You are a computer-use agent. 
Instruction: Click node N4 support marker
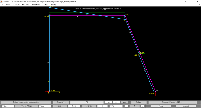155,92
